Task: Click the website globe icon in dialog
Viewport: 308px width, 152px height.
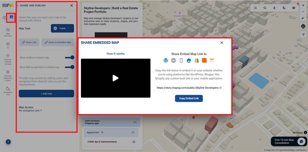Action: (x=174, y=60)
